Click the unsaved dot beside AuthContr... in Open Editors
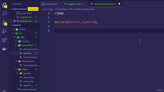 15,21
